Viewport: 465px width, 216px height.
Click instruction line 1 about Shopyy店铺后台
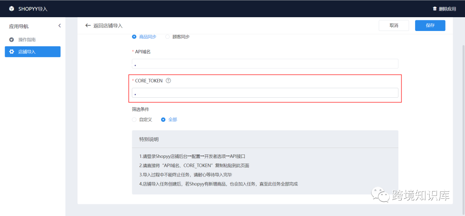coord(192,156)
